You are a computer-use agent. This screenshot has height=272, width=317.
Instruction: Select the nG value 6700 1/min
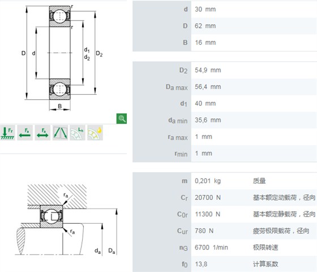[x=211, y=247]
